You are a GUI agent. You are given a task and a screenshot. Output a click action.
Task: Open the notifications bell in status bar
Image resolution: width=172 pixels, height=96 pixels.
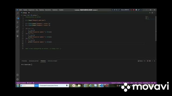(x=155, y=83)
